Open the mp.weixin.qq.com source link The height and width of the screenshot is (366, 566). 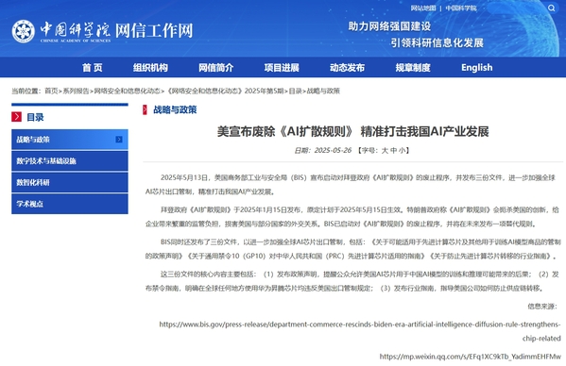[x=471, y=357]
